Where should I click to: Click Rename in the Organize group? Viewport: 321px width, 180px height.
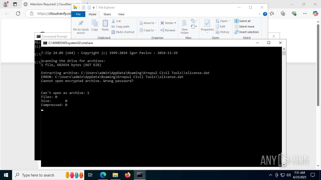pyautogui.click(x=168, y=30)
